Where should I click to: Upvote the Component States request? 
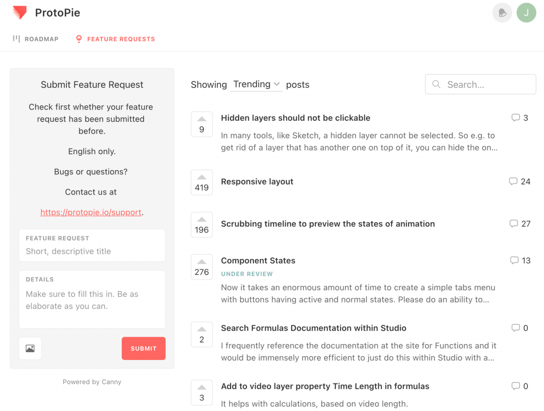[202, 267]
